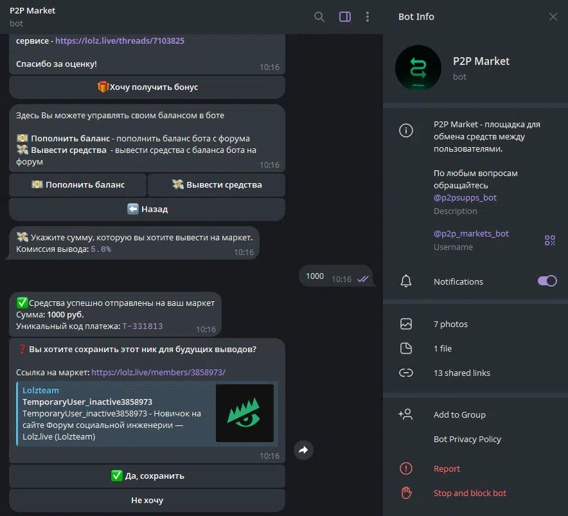Click the info circle icon

click(405, 130)
